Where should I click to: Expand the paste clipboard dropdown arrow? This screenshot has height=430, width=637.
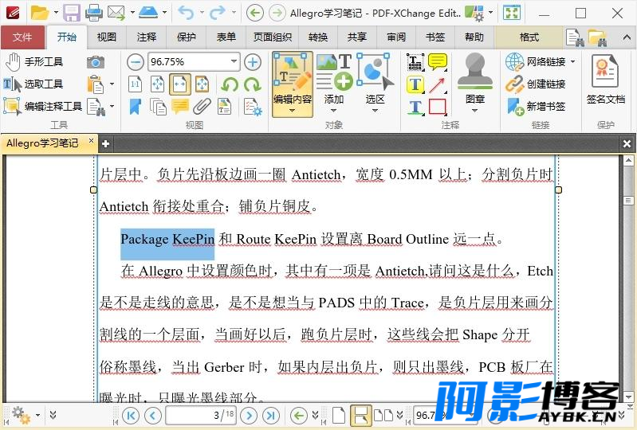coord(112,84)
